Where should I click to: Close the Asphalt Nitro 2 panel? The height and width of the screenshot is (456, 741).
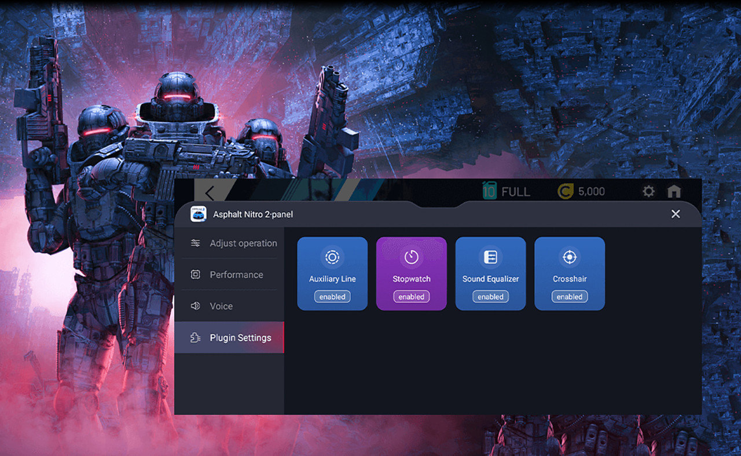point(676,214)
